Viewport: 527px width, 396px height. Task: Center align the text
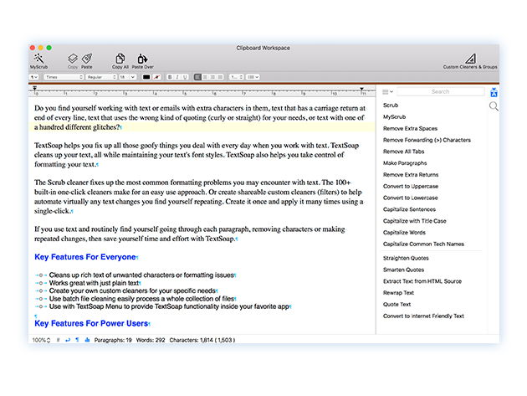pyautogui.click(x=205, y=77)
